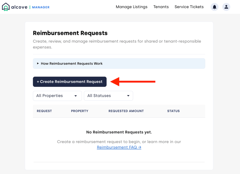Click the REQUESTED AMOUNT column header

[x=126, y=111]
